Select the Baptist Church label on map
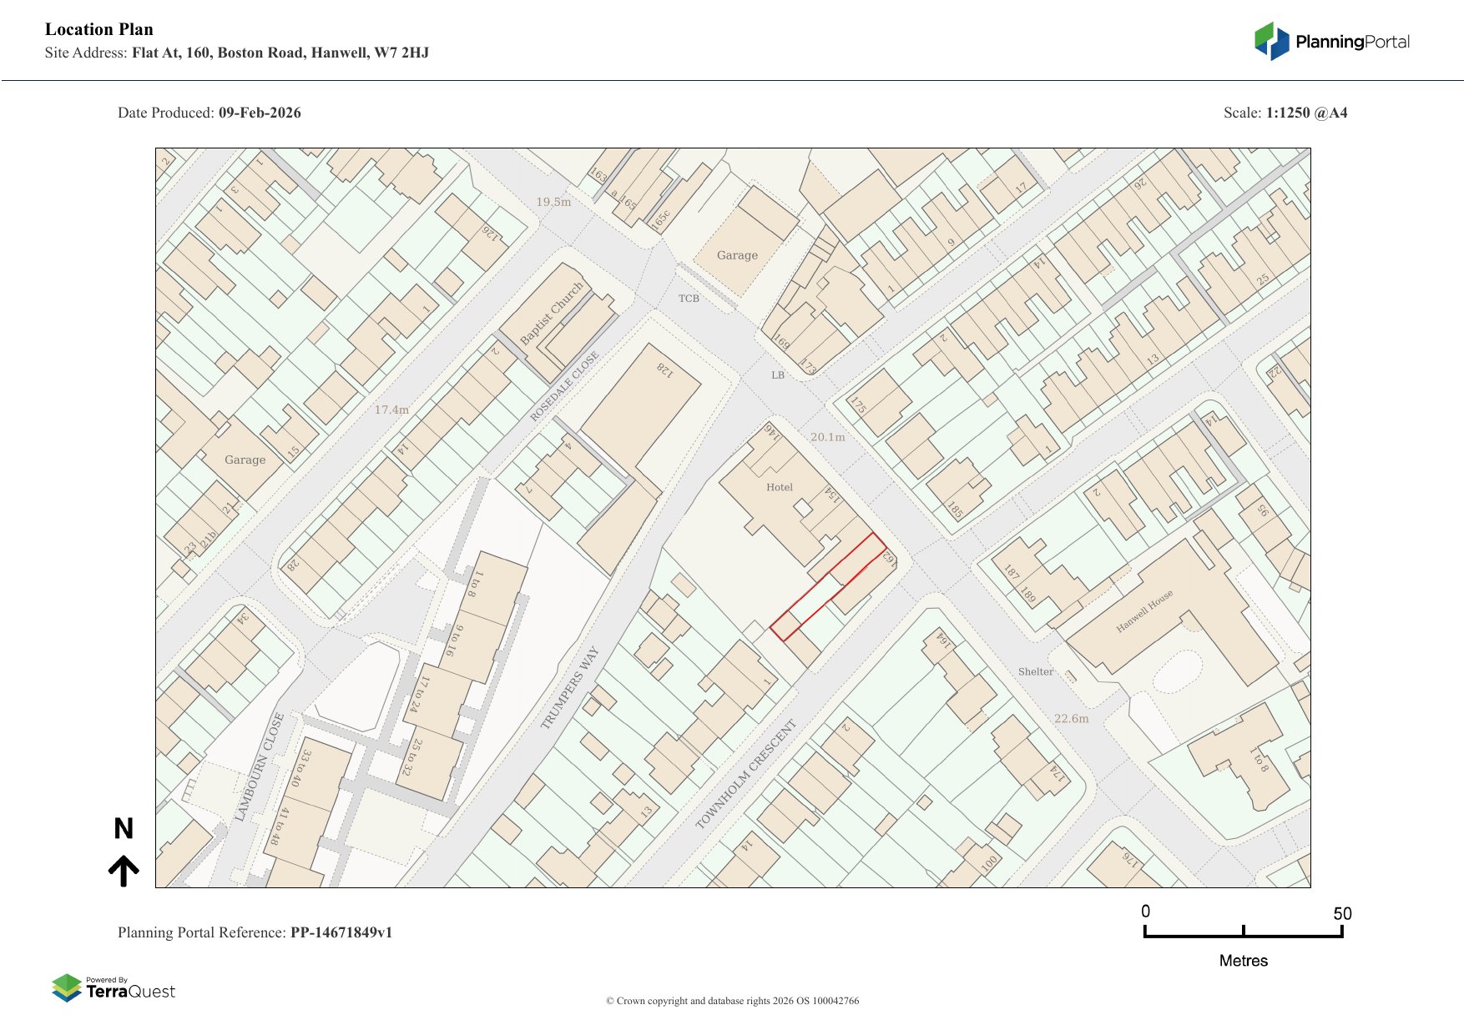The width and height of the screenshot is (1464, 1035). coord(551,314)
